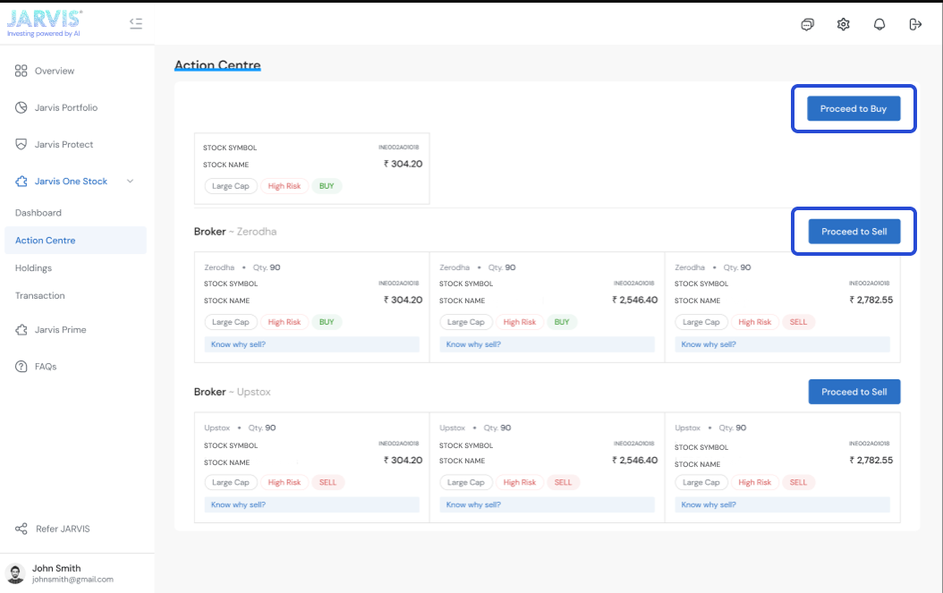Click the JARVIS logo
This screenshot has height=593, width=943.
pyautogui.click(x=45, y=23)
